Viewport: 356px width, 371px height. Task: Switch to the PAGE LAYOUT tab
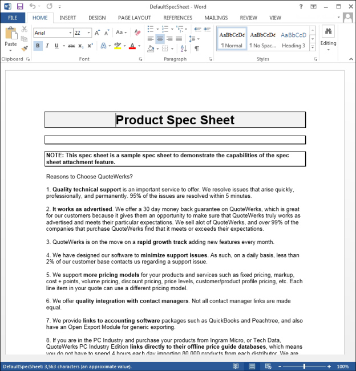(x=134, y=18)
